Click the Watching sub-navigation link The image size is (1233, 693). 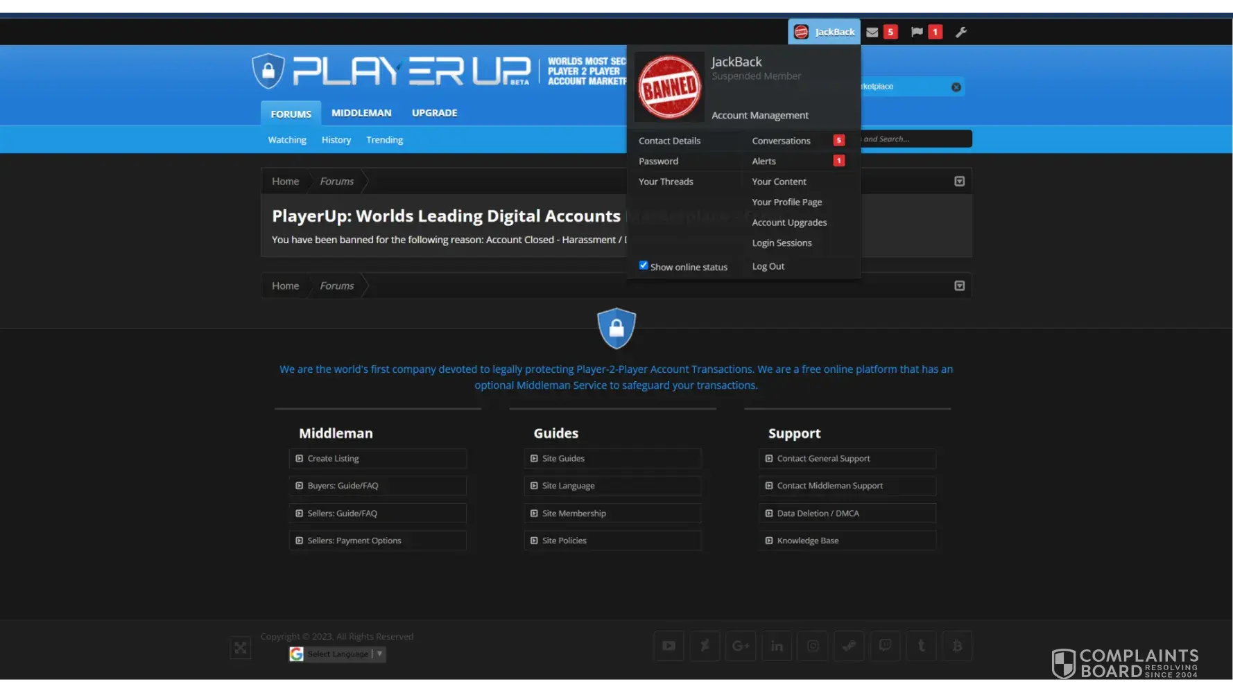tap(287, 140)
